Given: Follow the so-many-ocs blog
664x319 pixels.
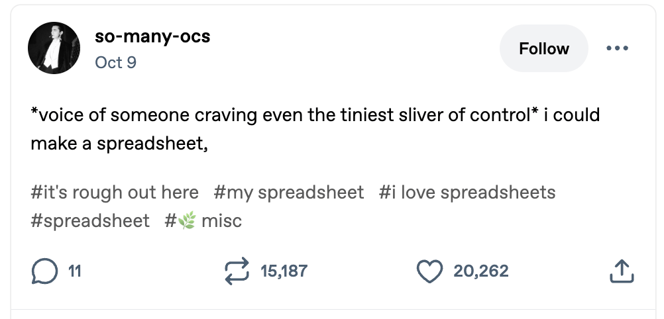Looking at the screenshot, I should pyautogui.click(x=543, y=49).
